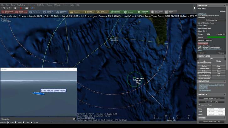
Task: Click the blue arrow toolbar icon
Action: (32, 8)
